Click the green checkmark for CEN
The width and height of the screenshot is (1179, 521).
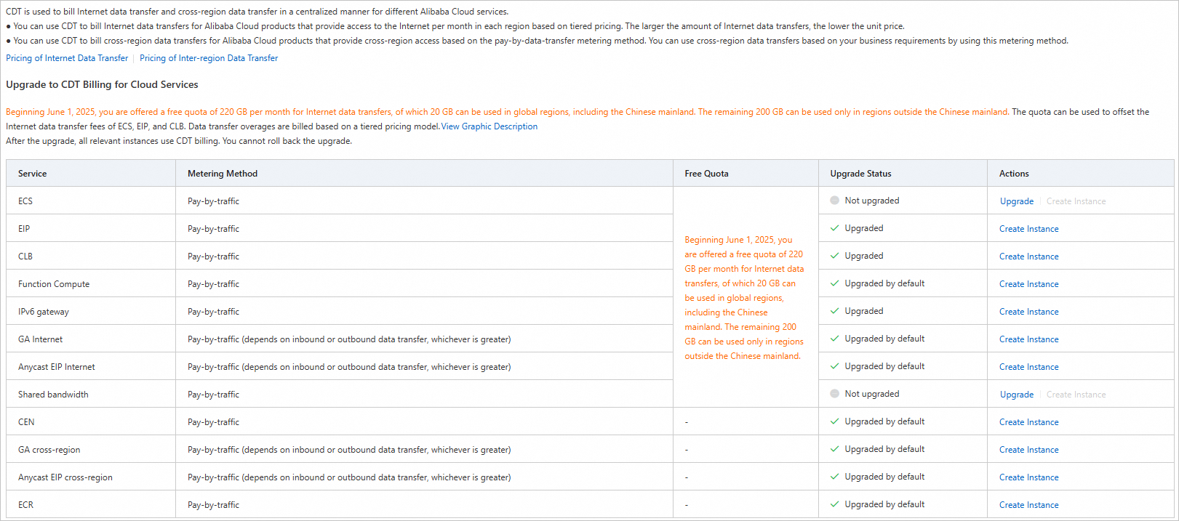click(834, 421)
